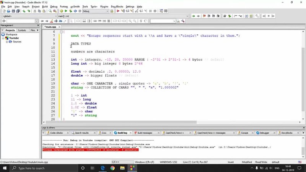Open the empty combo box left of third toolbar
306x172 pixels.
[x=22, y=21]
